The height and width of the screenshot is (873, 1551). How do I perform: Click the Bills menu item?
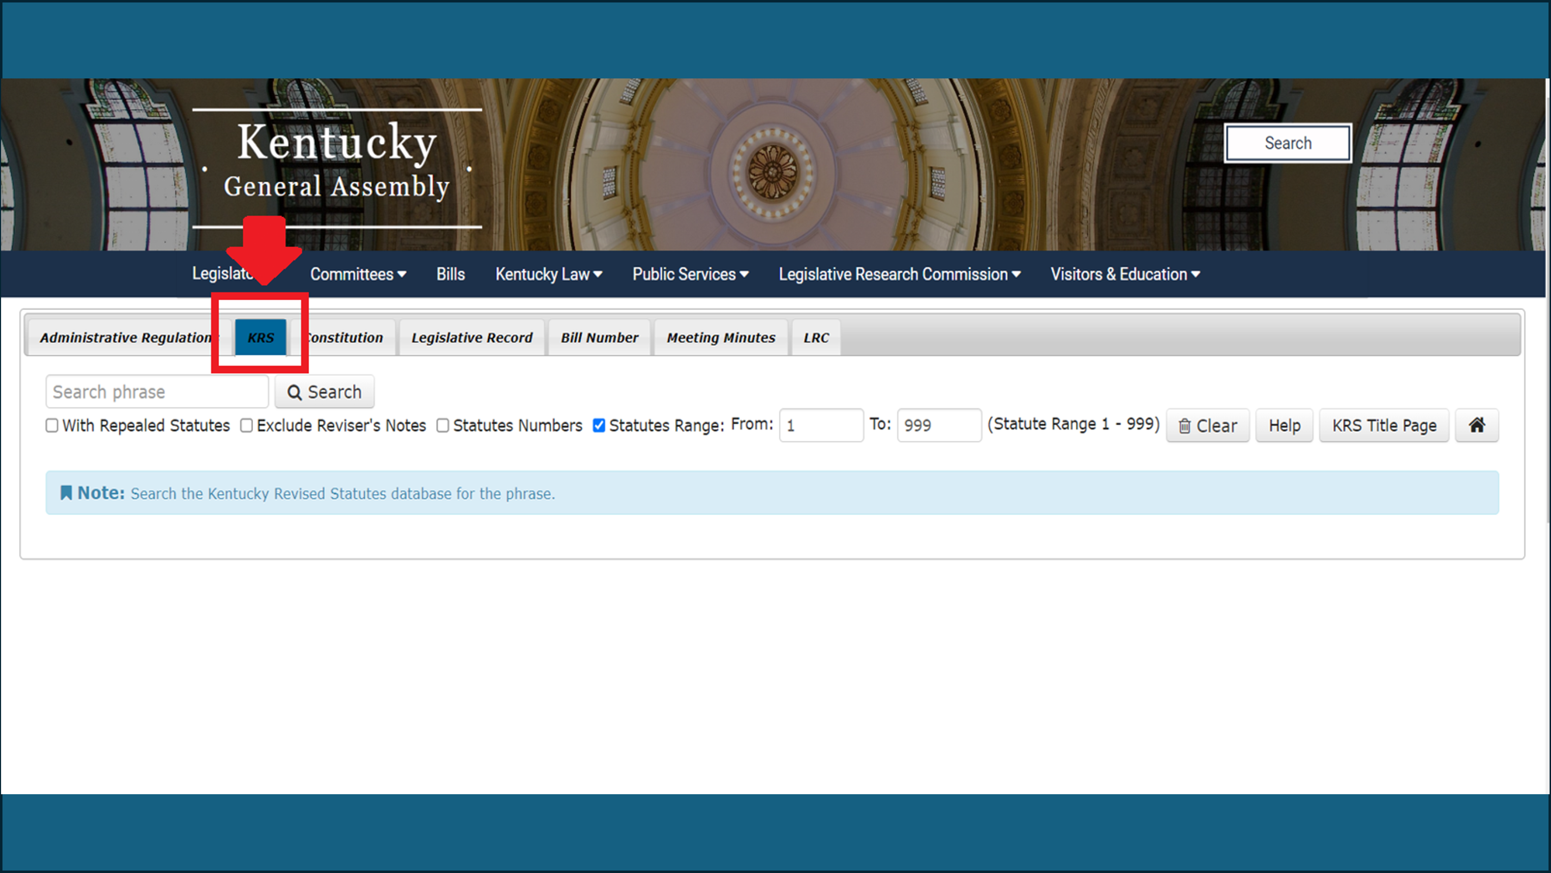tap(450, 274)
